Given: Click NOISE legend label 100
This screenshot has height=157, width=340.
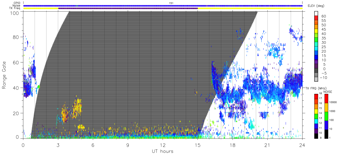Looking at the screenshot, I should [x=332, y=120].
